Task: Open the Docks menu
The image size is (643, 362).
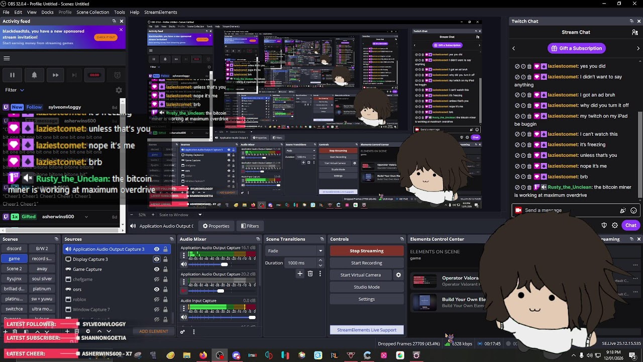Action: (x=47, y=12)
